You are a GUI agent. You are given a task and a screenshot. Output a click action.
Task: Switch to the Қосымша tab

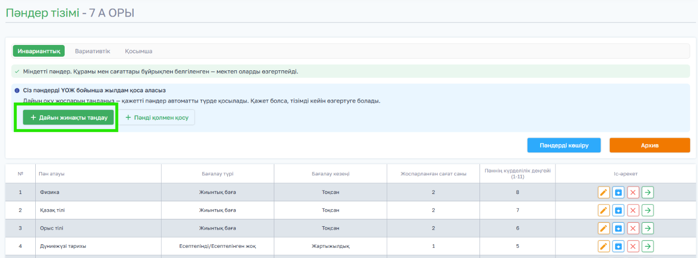click(x=138, y=51)
